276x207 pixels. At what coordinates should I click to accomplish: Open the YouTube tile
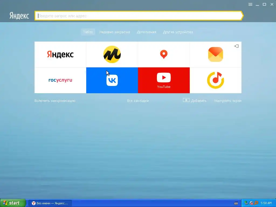pos(164,80)
